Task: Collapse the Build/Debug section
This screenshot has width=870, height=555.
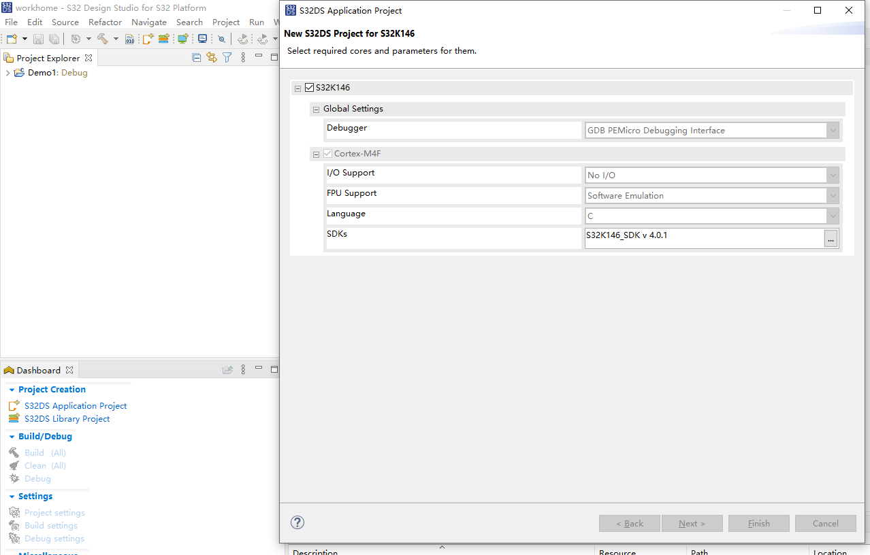Action: pos(12,437)
